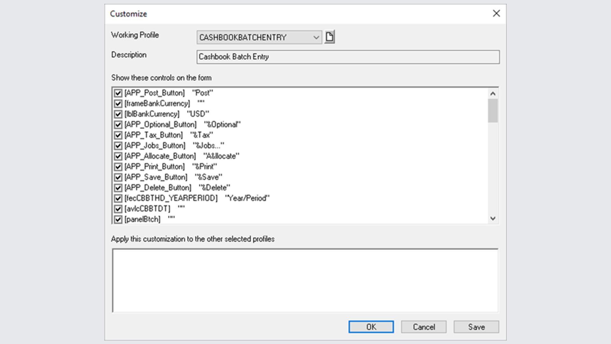Click the OK button
The height and width of the screenshot is (344, 611).
coord(371,326)
